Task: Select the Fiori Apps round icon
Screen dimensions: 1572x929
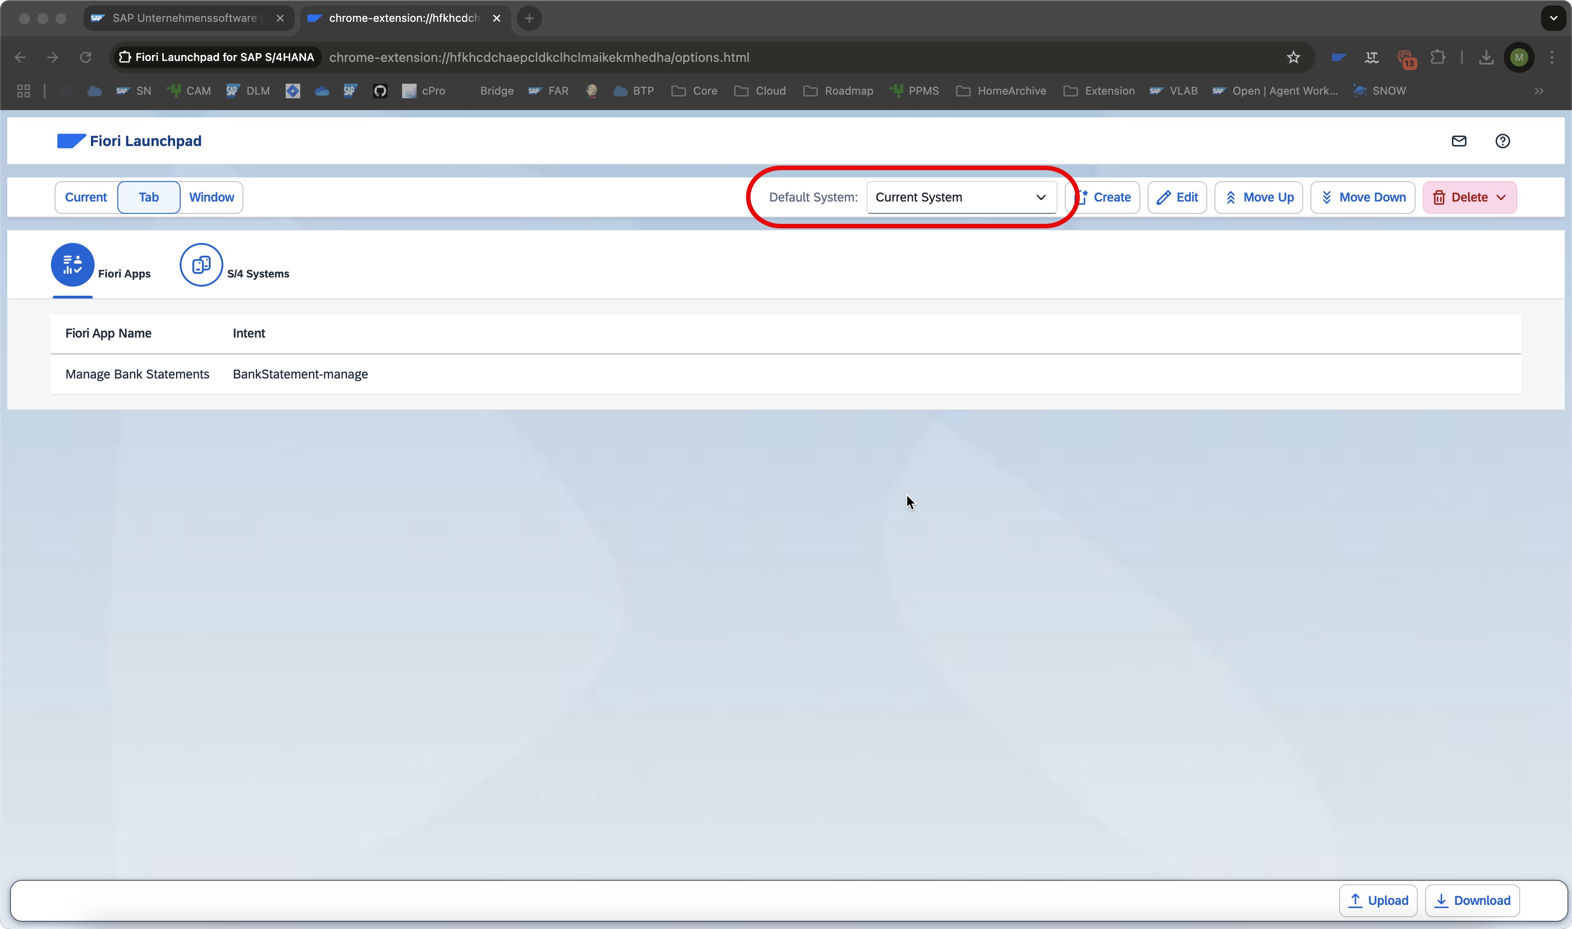Action: coord(73,265)
